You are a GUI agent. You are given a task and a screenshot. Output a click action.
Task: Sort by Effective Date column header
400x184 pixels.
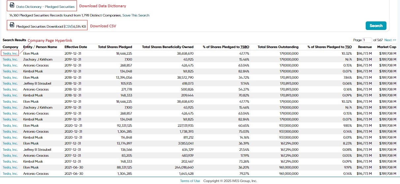click(x=76, y=47)
